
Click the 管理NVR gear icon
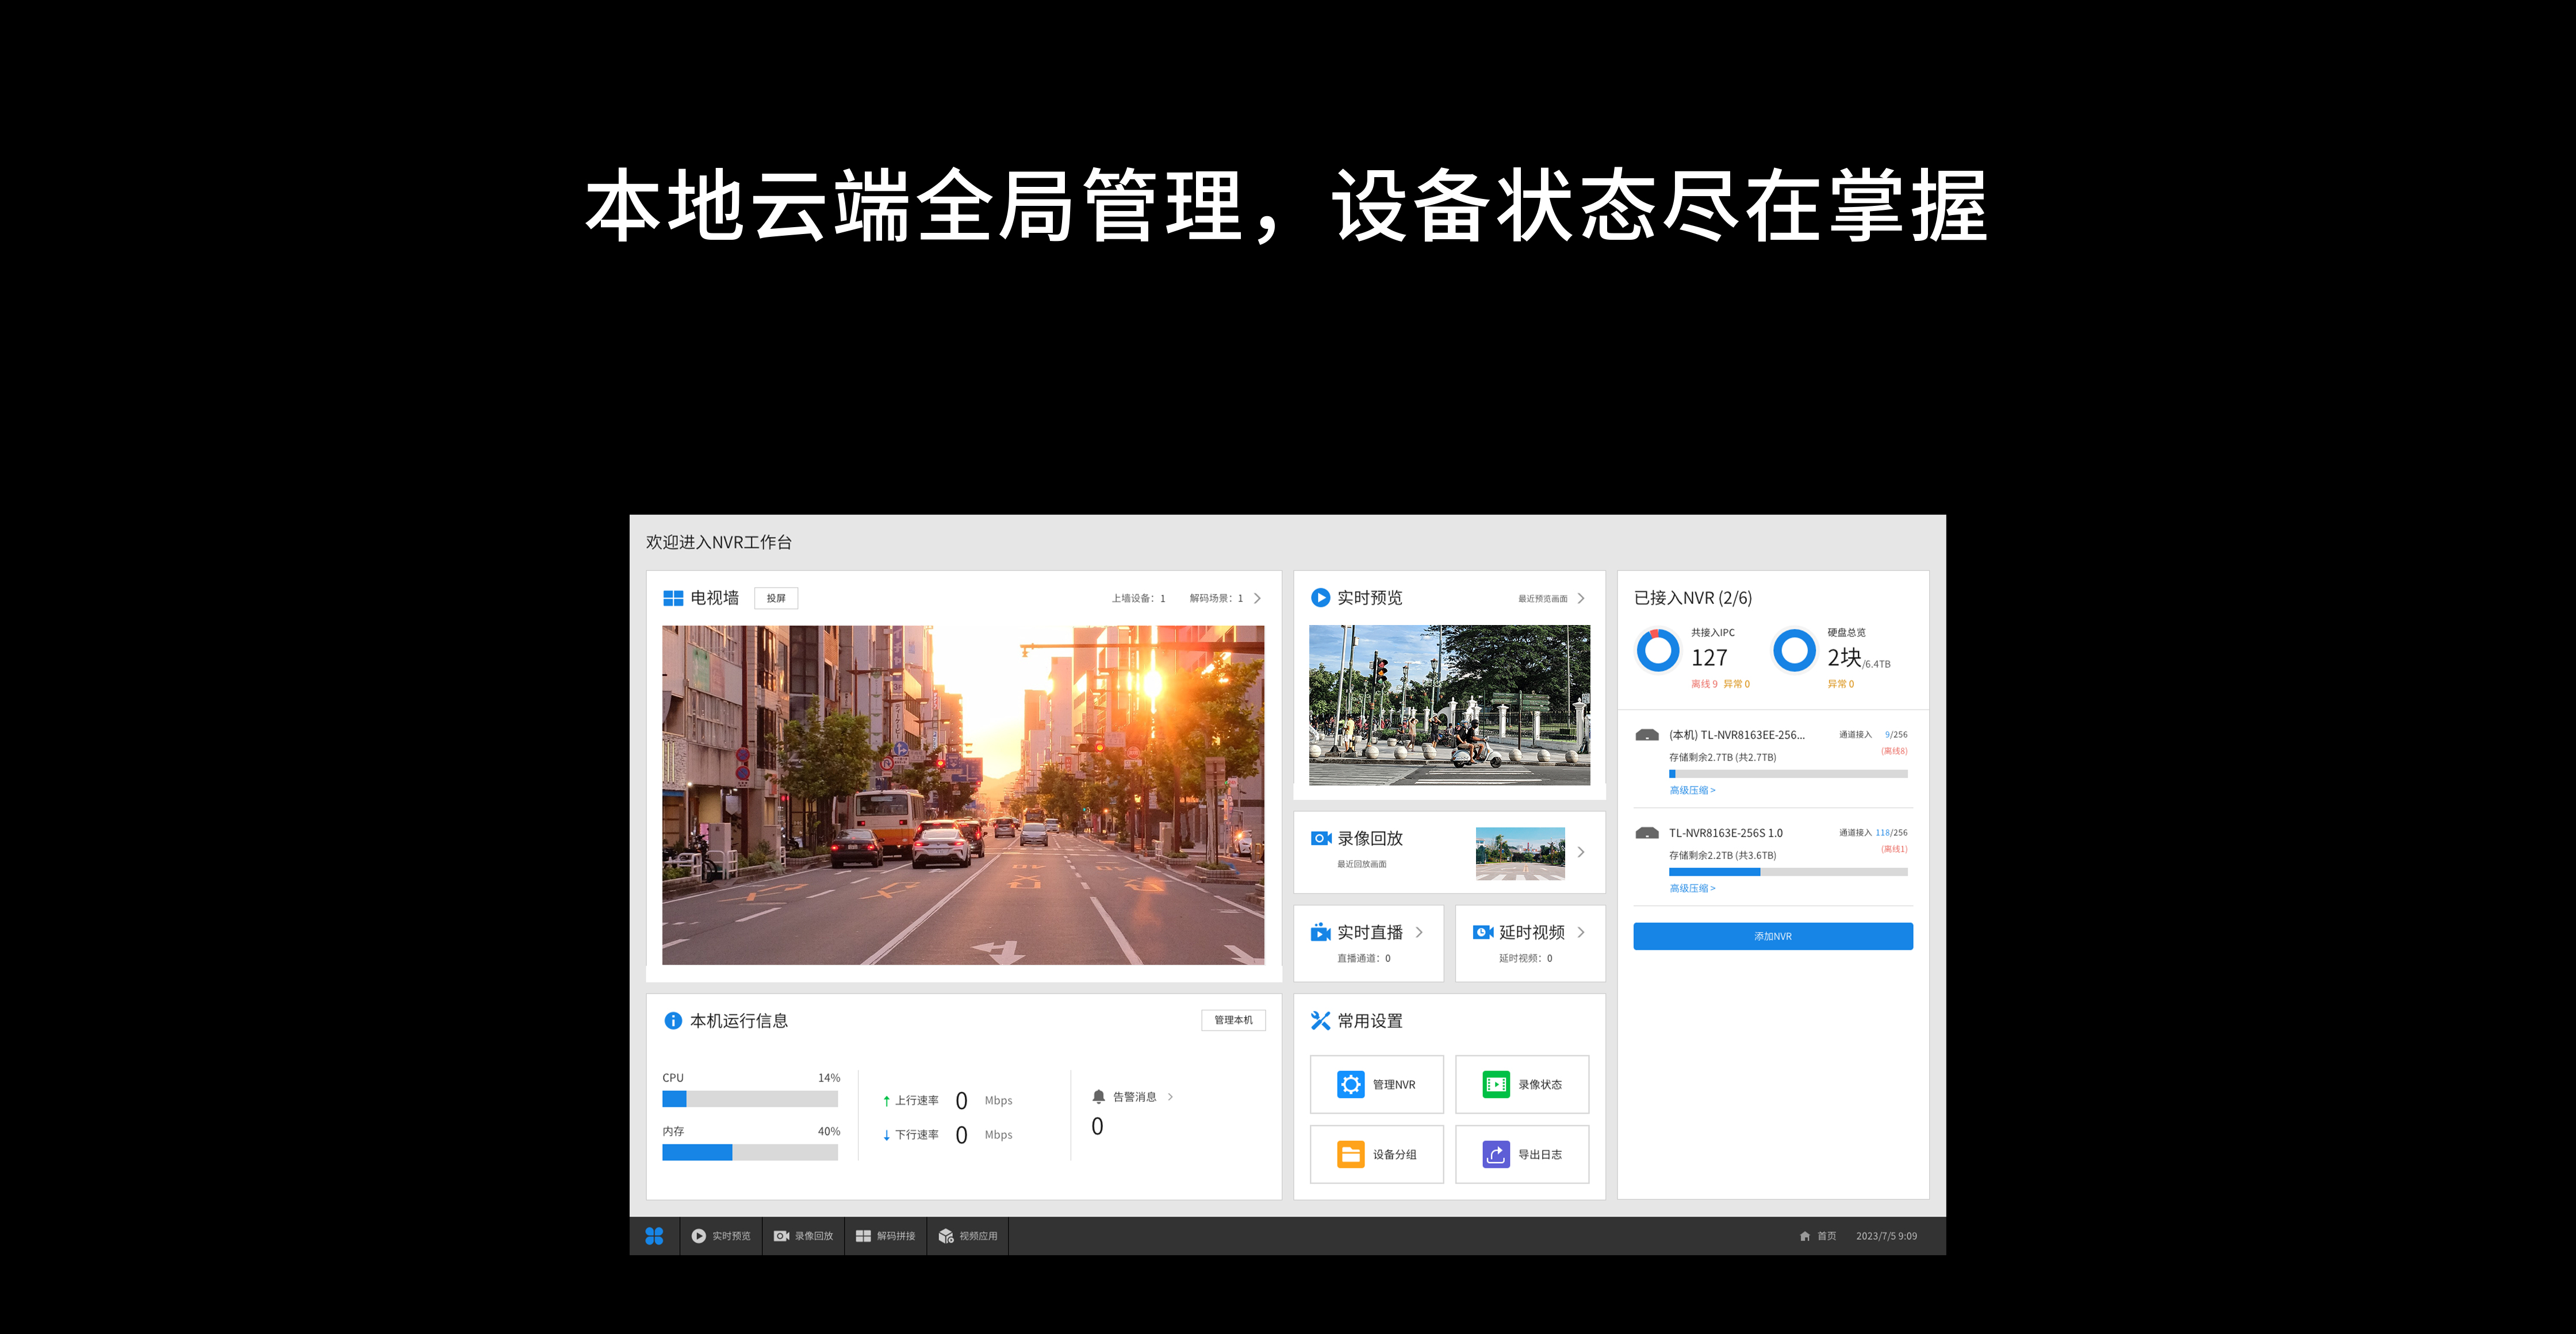click(1350, 1084)
